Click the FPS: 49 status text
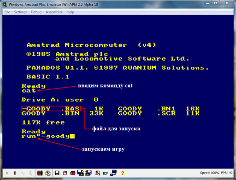The height and width of the screenshot is (180, 236). click(x=226, y=173)
